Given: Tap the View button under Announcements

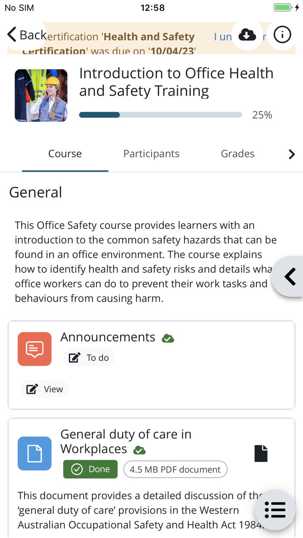Looking at the screenshot, I should (45, 389).
